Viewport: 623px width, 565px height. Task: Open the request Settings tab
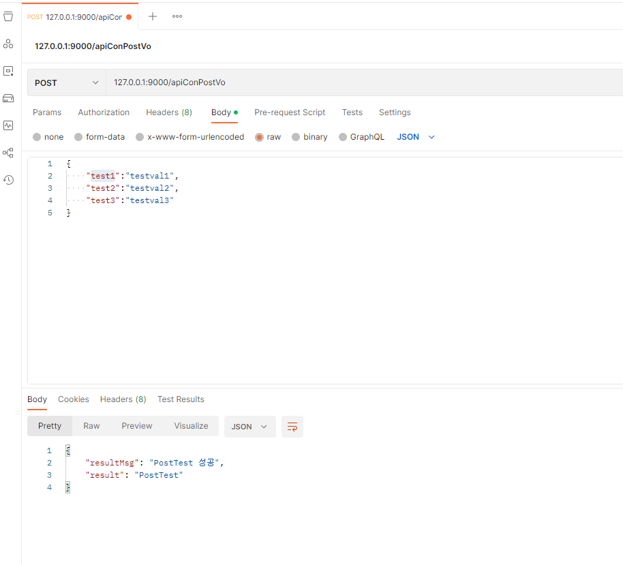tap(395, 112)
